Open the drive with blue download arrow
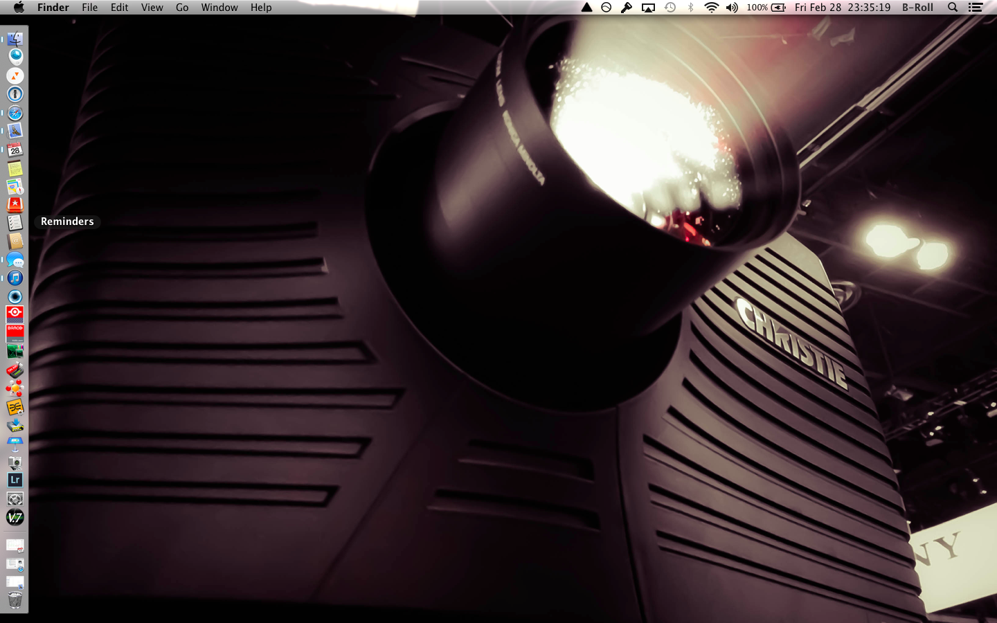997x623 pixels. coord(15,425)
